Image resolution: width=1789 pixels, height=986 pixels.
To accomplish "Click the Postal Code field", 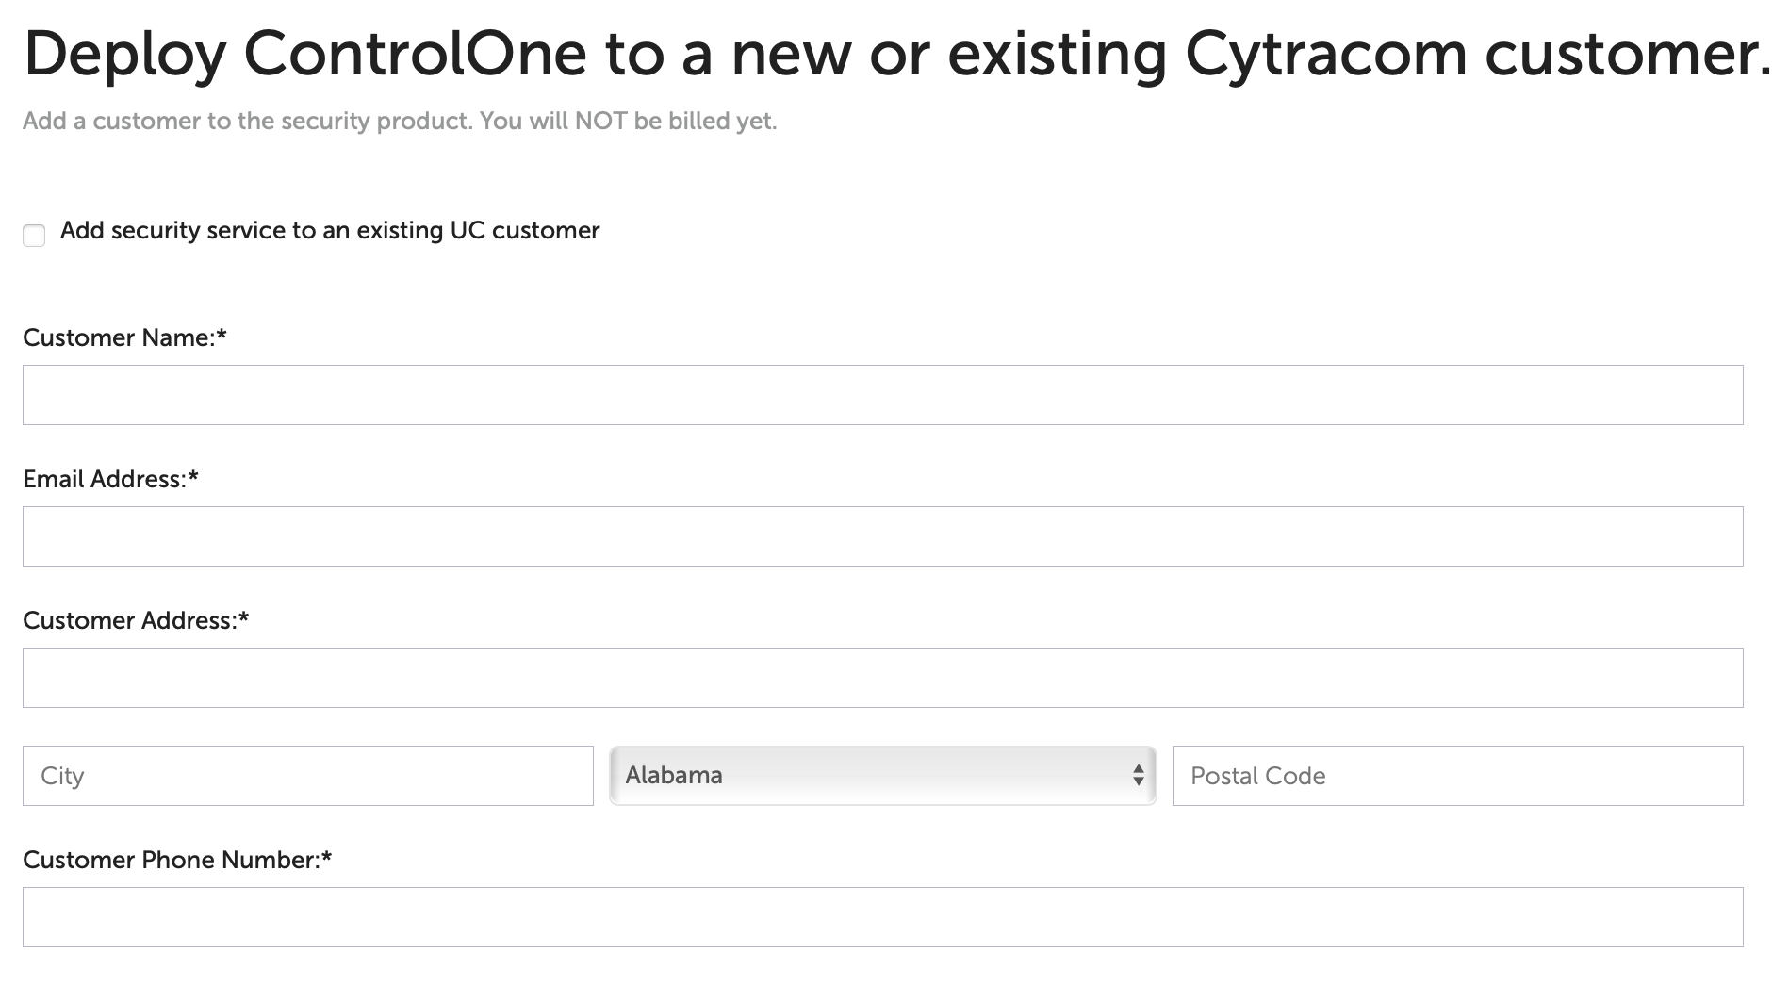I will (x=1457, y=775).
